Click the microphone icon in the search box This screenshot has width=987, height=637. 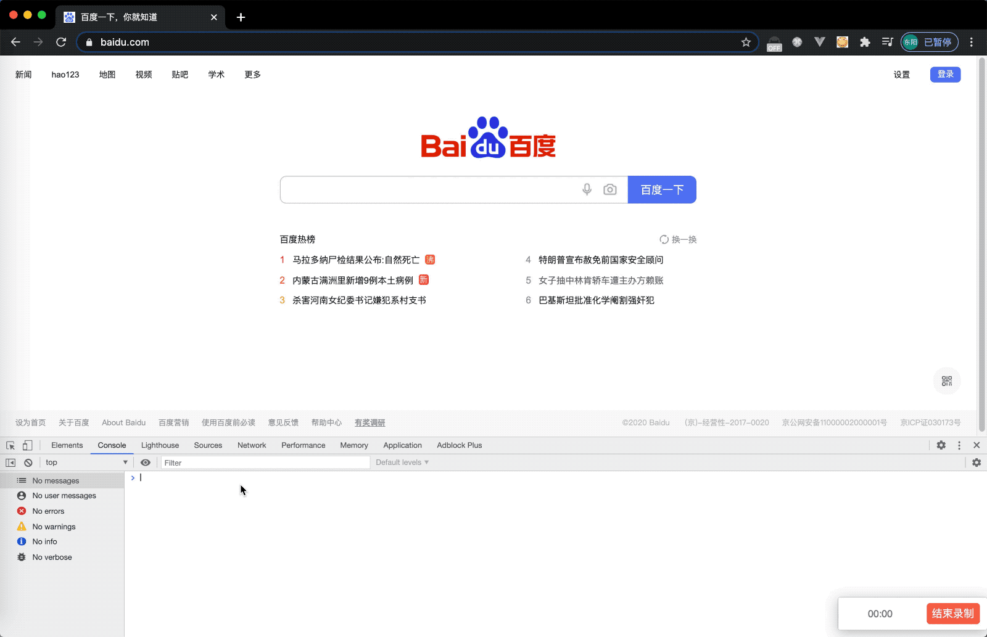tap(586, 189)
